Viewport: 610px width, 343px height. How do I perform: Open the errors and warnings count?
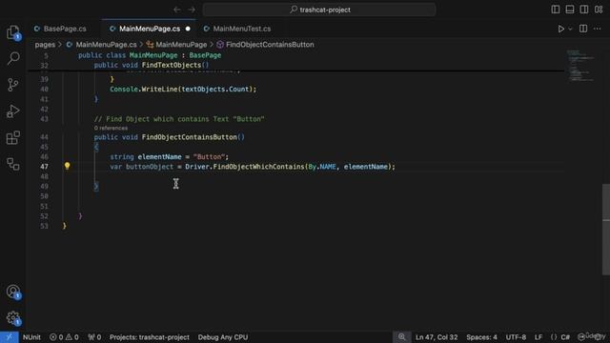[x=64, y=337]
